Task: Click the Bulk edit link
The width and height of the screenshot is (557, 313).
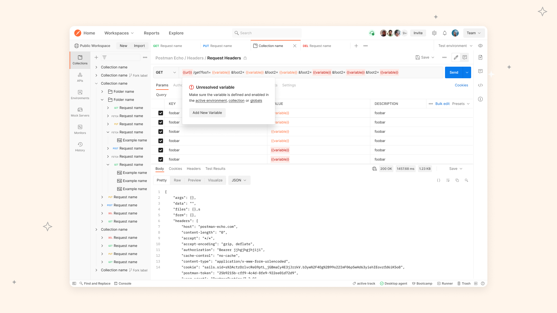Action: (442, 104)
